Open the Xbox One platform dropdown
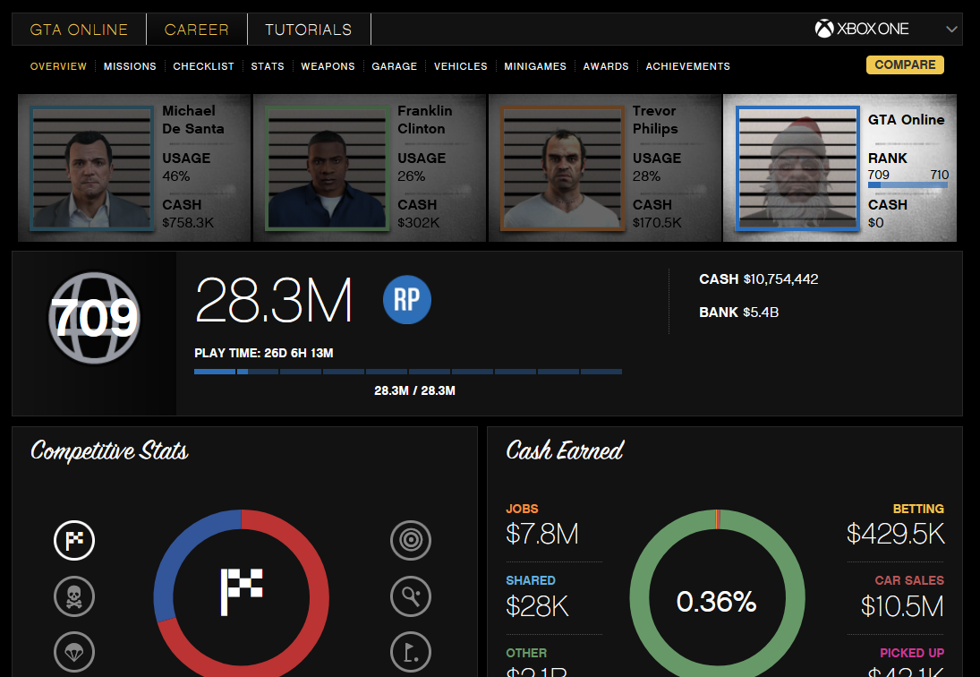This screenshot has height=677, width=980. pyautogui.click(x=886, y=29)
